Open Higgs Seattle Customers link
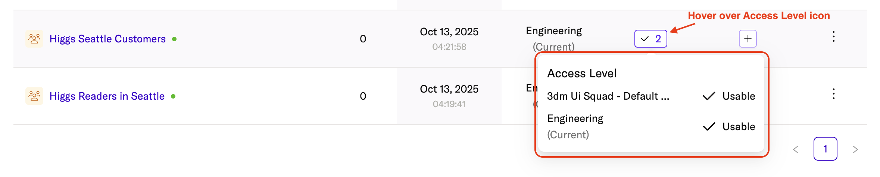 tap(107, 39)
